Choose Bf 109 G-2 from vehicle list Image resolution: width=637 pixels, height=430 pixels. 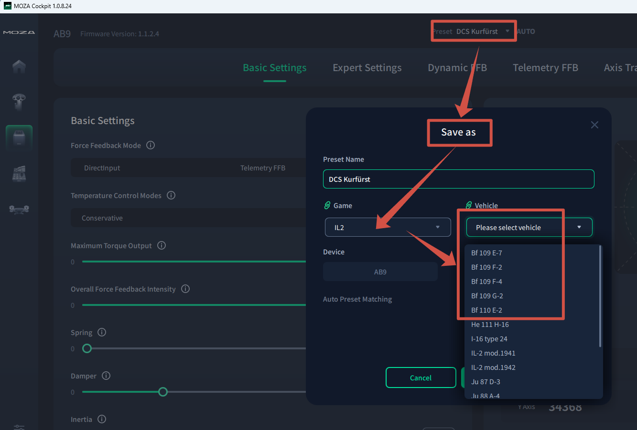point(487,296)
